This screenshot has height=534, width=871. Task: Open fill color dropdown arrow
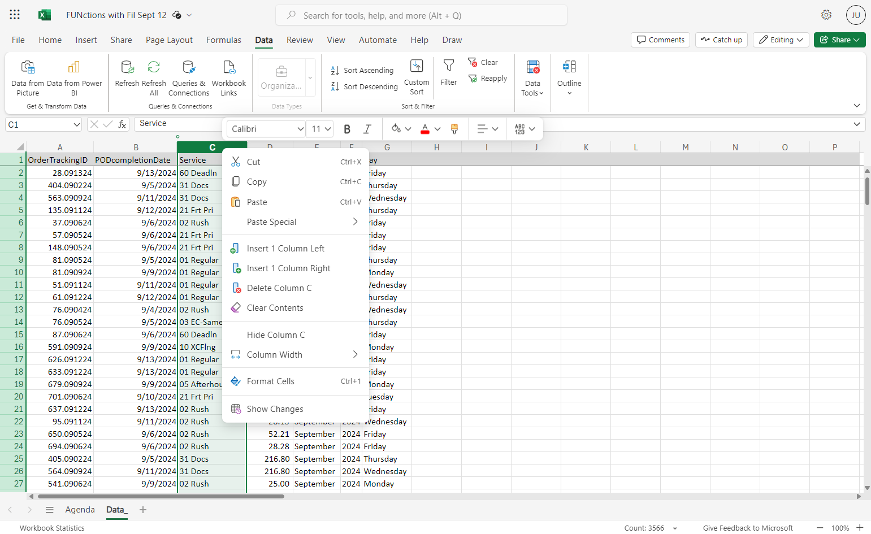pos(408,129)
